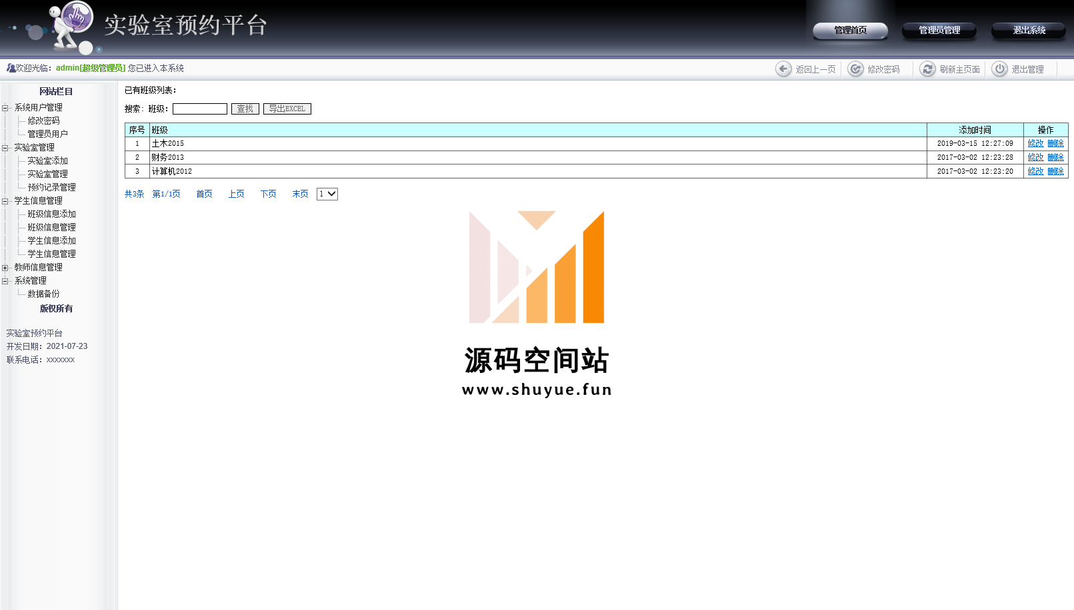Screen dimensions: 1074x610
Task: Click the refresh icon for 刷新主页面
Action: click(927, 69)
